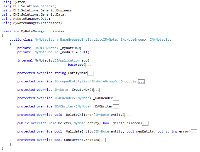Click the MyNoteManager.Business namespace name
Image resolution: width=200 pixels, height=152 pixels.
coord(42,31)
